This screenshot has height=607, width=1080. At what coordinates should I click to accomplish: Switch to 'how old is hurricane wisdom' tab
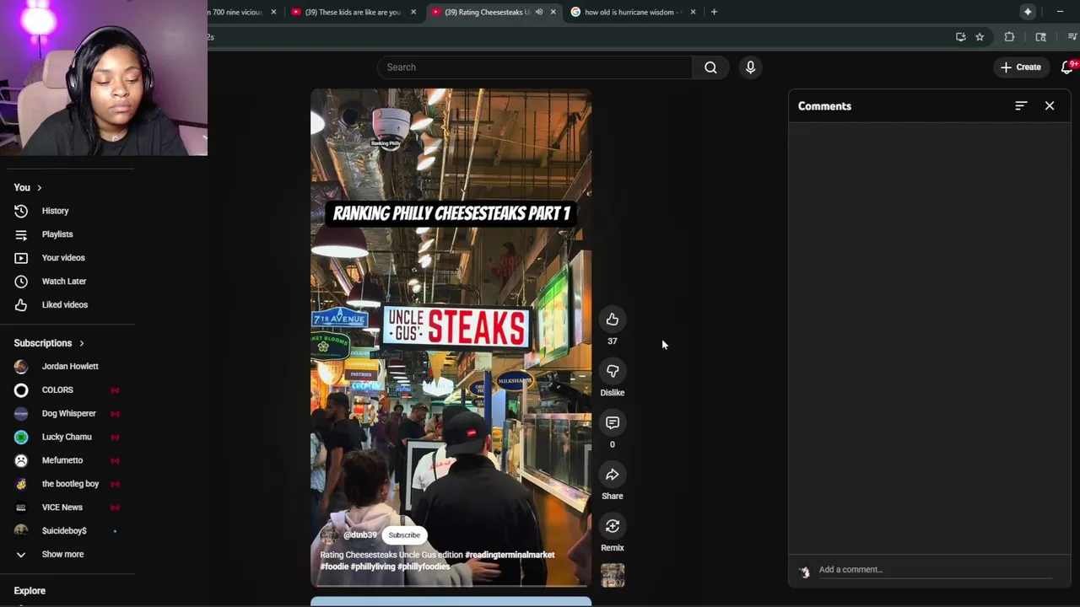[633, 12]
